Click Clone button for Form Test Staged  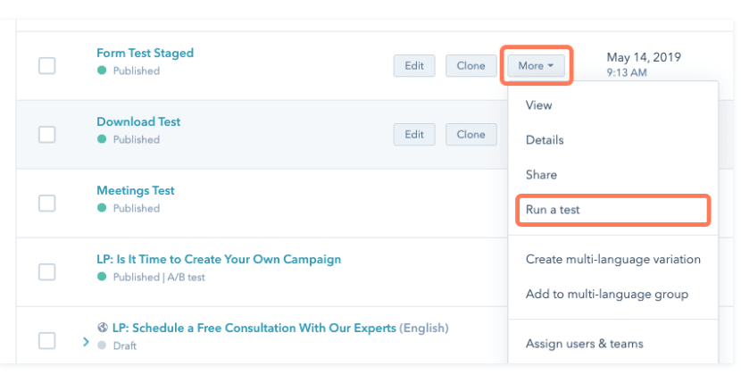(x=470, y=66)
